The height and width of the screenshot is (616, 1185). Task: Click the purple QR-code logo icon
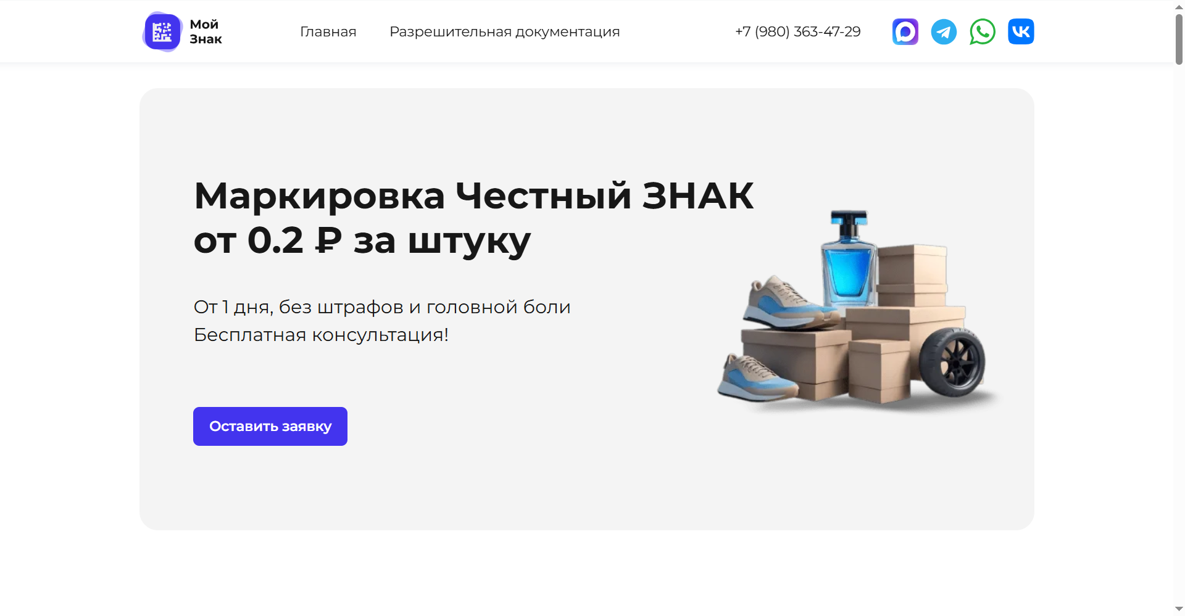(162, 31)
